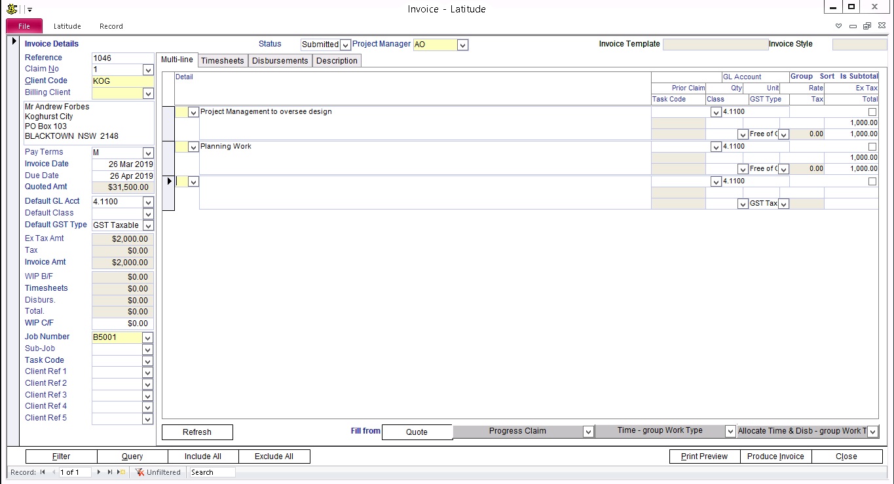Tick Is Subtotal for Planning Work line
Screen dimensions: 894x484
(872, 147)
